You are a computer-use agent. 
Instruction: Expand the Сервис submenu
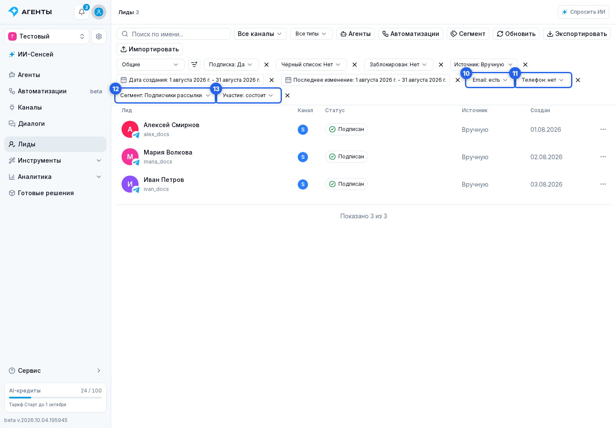[x=56, y=371]
